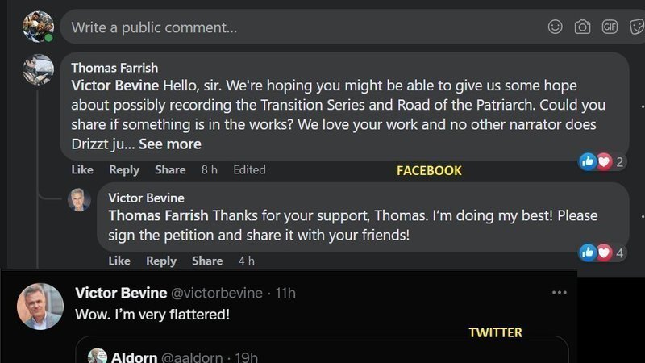The image size is (645, 363).
Task: Click the GIF icon in comment box
Action: click(x=610, y=27)
